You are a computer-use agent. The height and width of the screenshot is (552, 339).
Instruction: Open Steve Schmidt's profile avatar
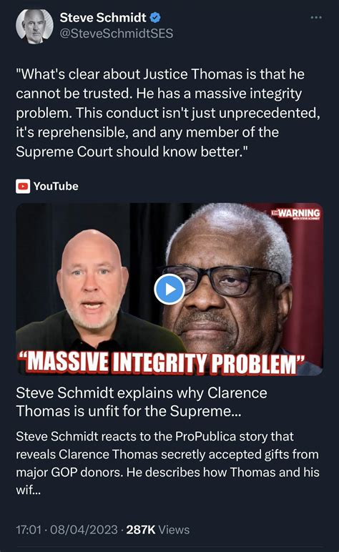point(34,26)
